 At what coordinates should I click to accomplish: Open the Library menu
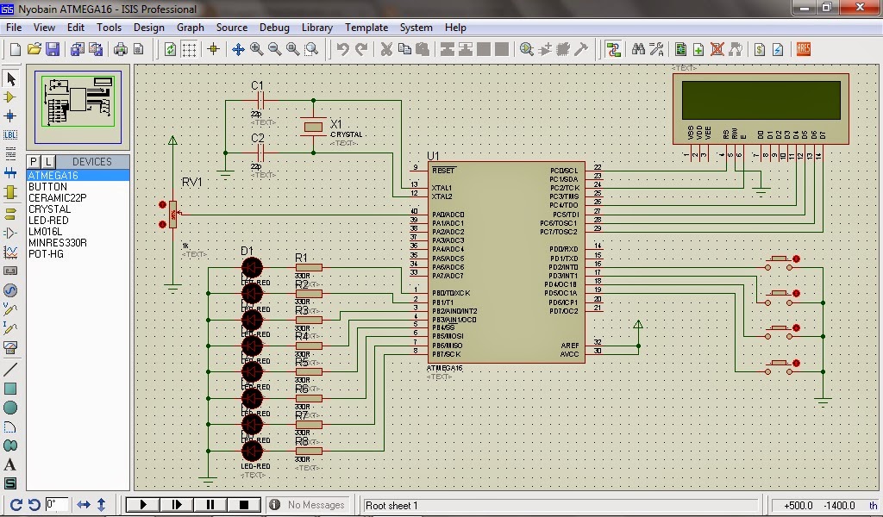pos(316,27)
